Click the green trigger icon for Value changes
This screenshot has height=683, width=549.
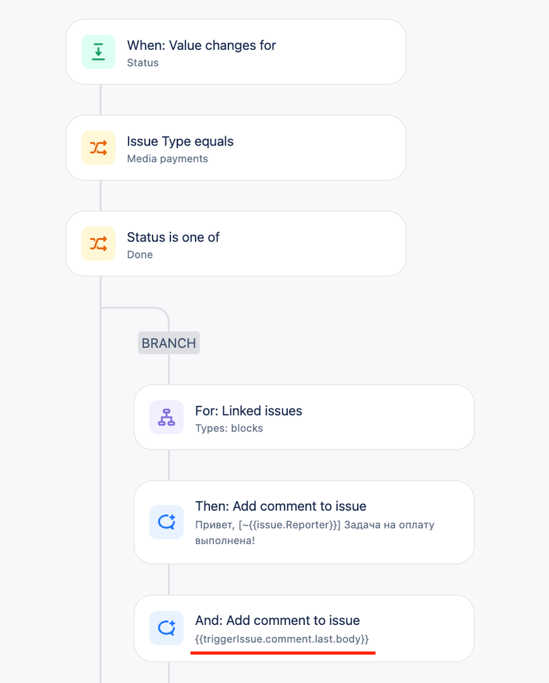point(98,52)
